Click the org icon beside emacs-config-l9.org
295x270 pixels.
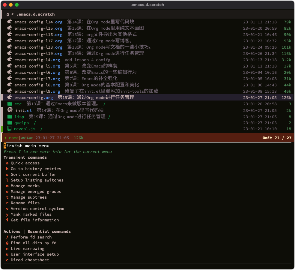point(9,91)
